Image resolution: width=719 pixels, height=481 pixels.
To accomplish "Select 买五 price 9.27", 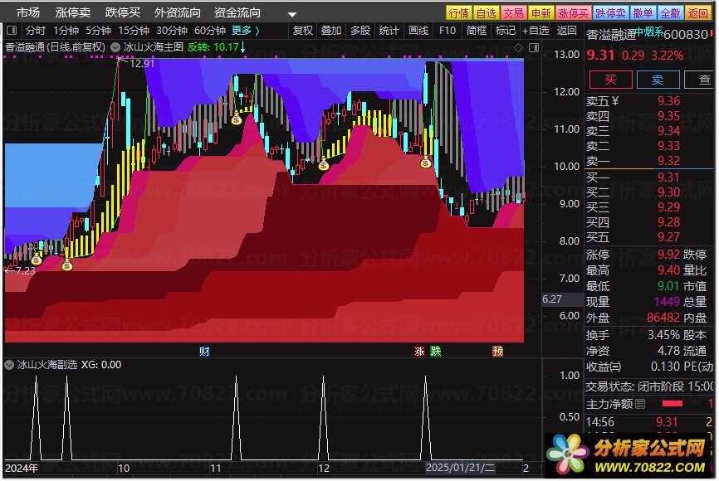I will pyautogui.click(x=668, y=237).
